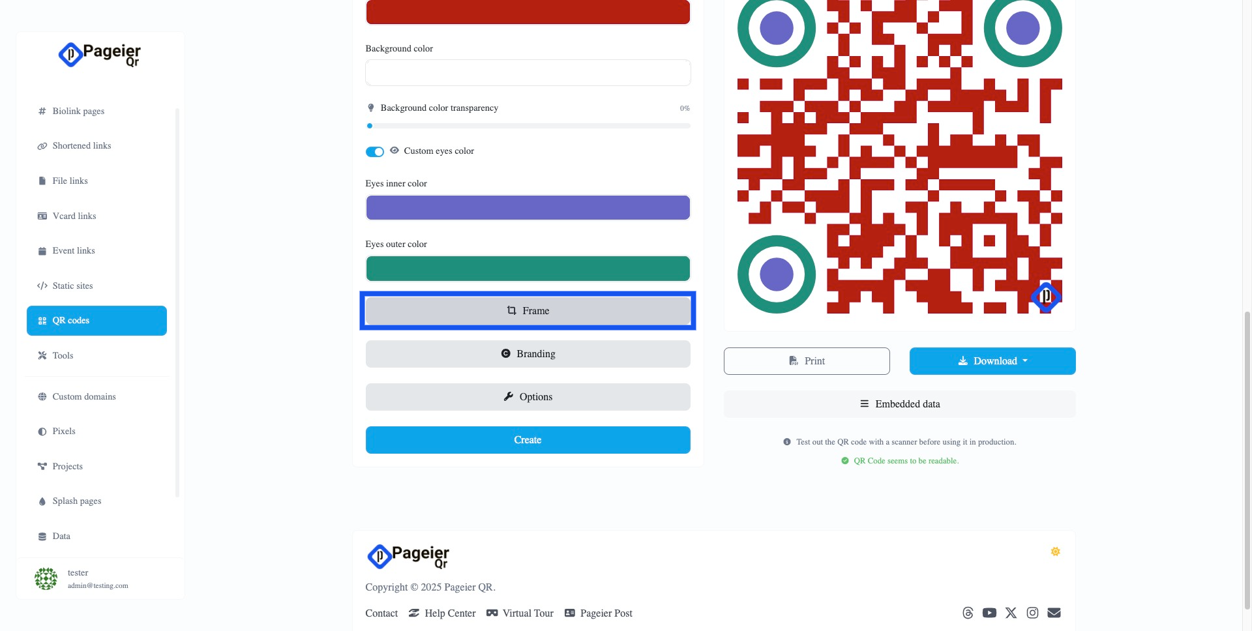This screenshot has width=1252, height=631.
Task: Pick the Eyes inner color swatch
Action: click(x=528, y=208)
